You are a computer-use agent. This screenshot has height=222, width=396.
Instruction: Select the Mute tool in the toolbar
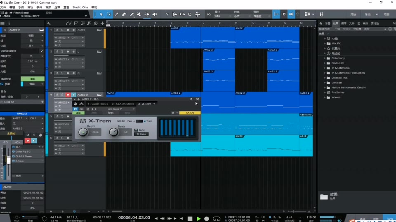(x=139, y=14)
